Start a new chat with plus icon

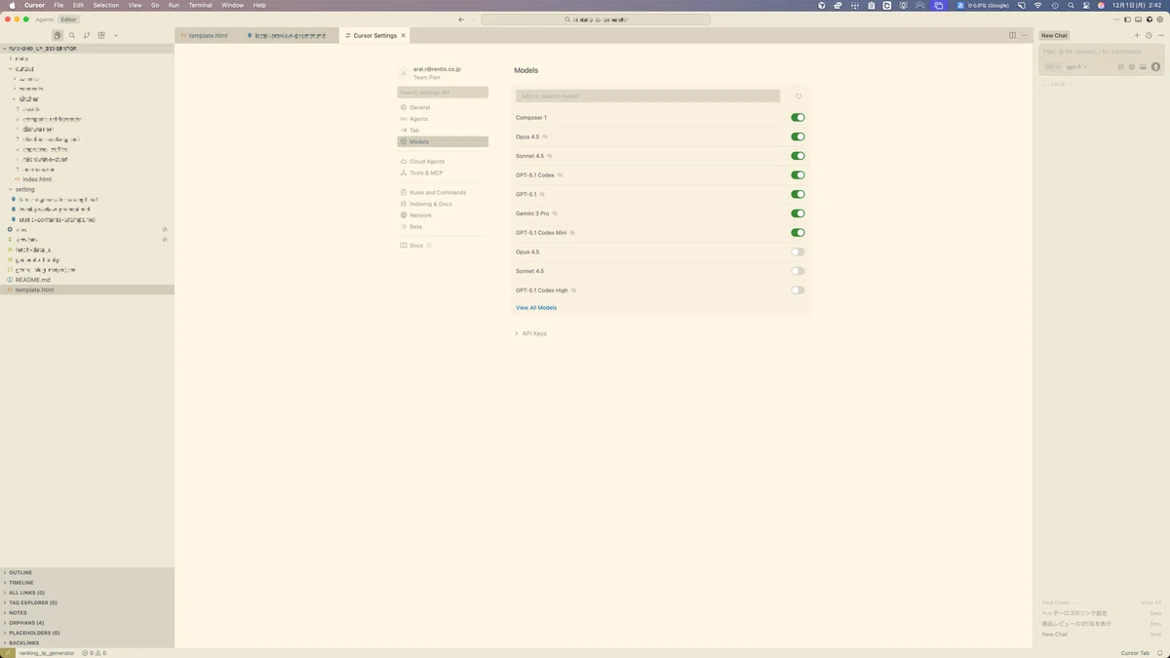point(1137,35)
